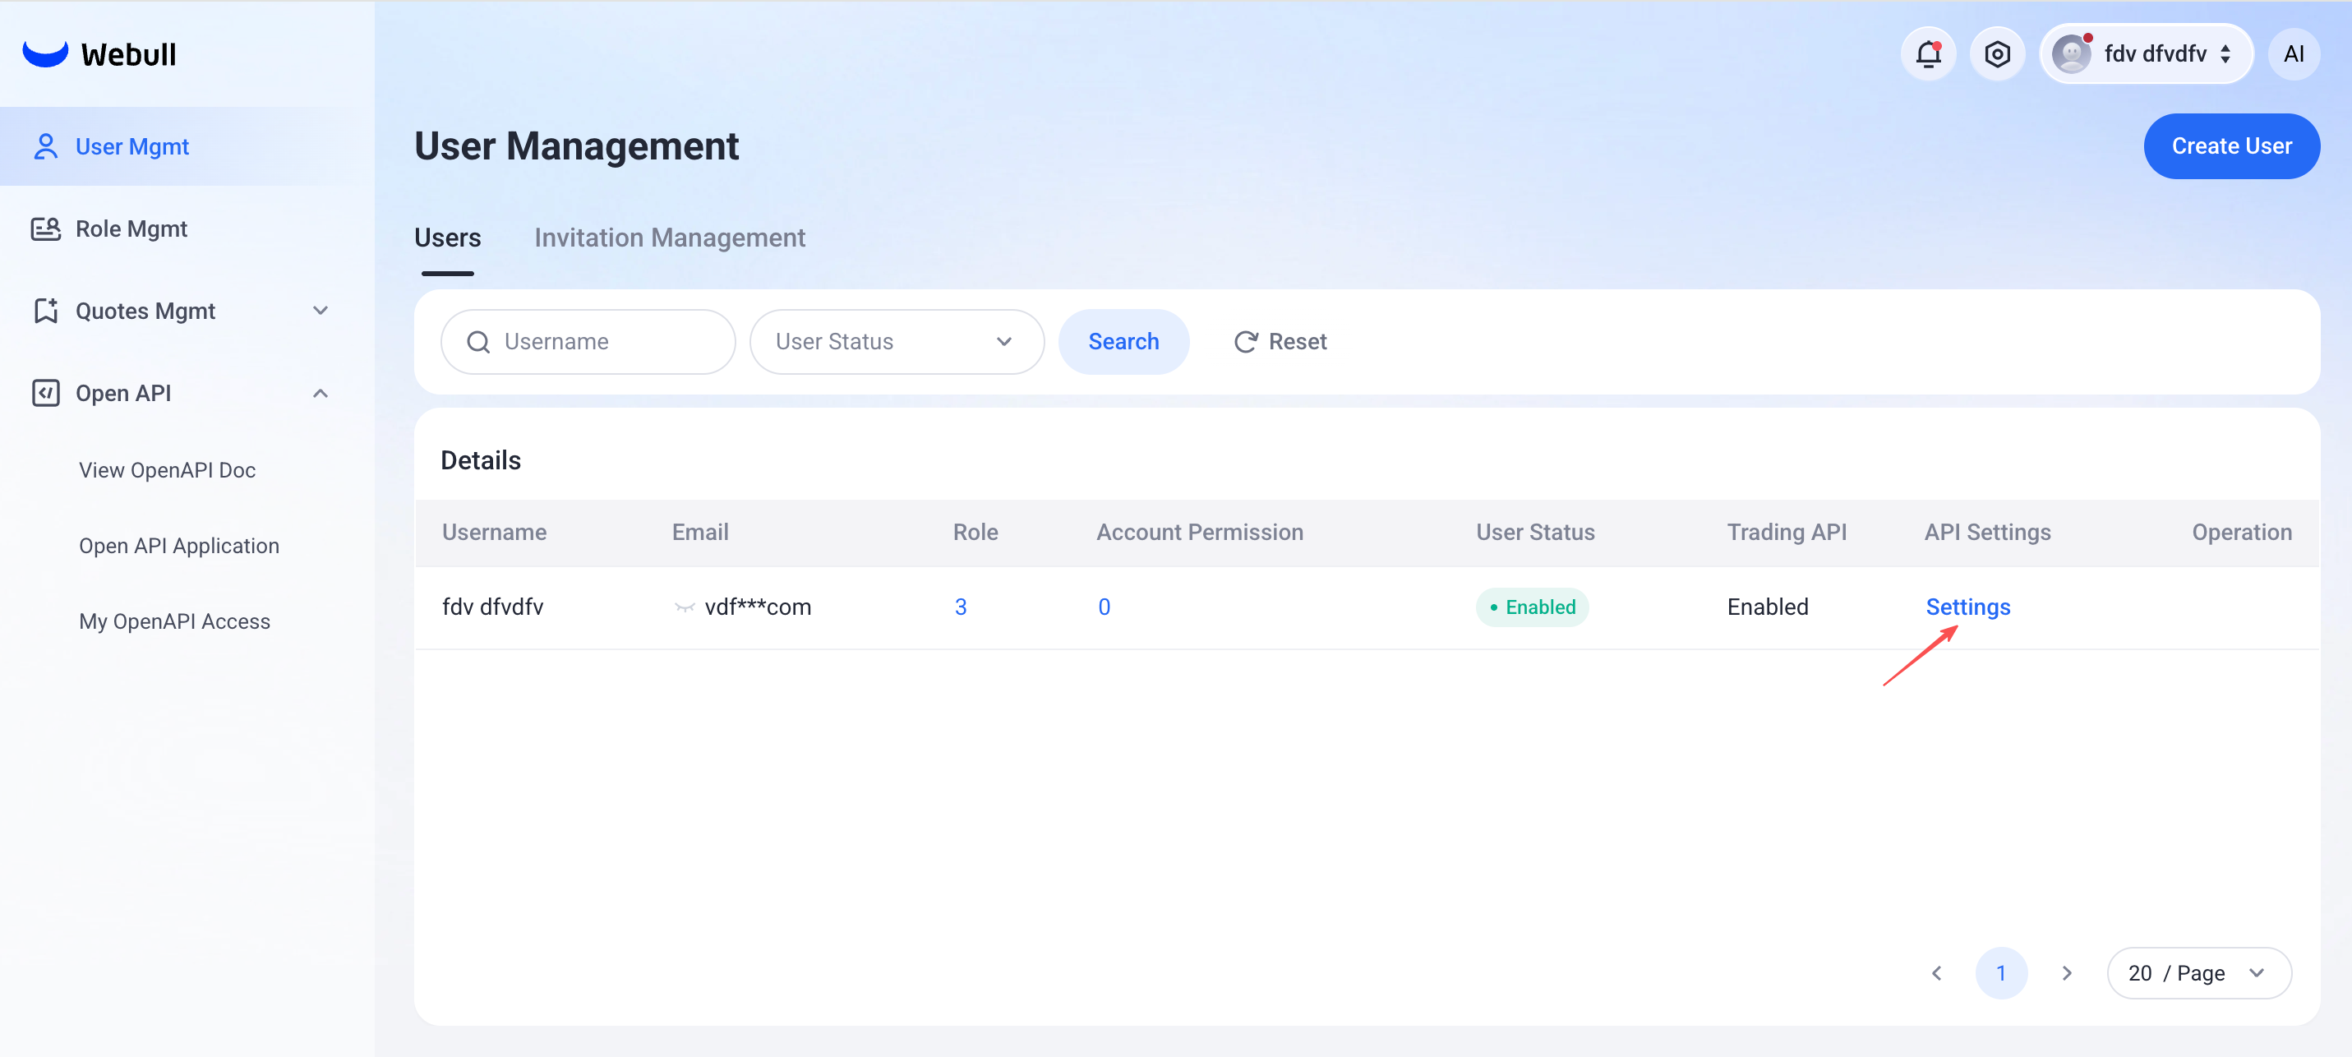Select Open API menu item
The height and width of the screenshot is (1057, 2352).
click(x=187, y=393)
